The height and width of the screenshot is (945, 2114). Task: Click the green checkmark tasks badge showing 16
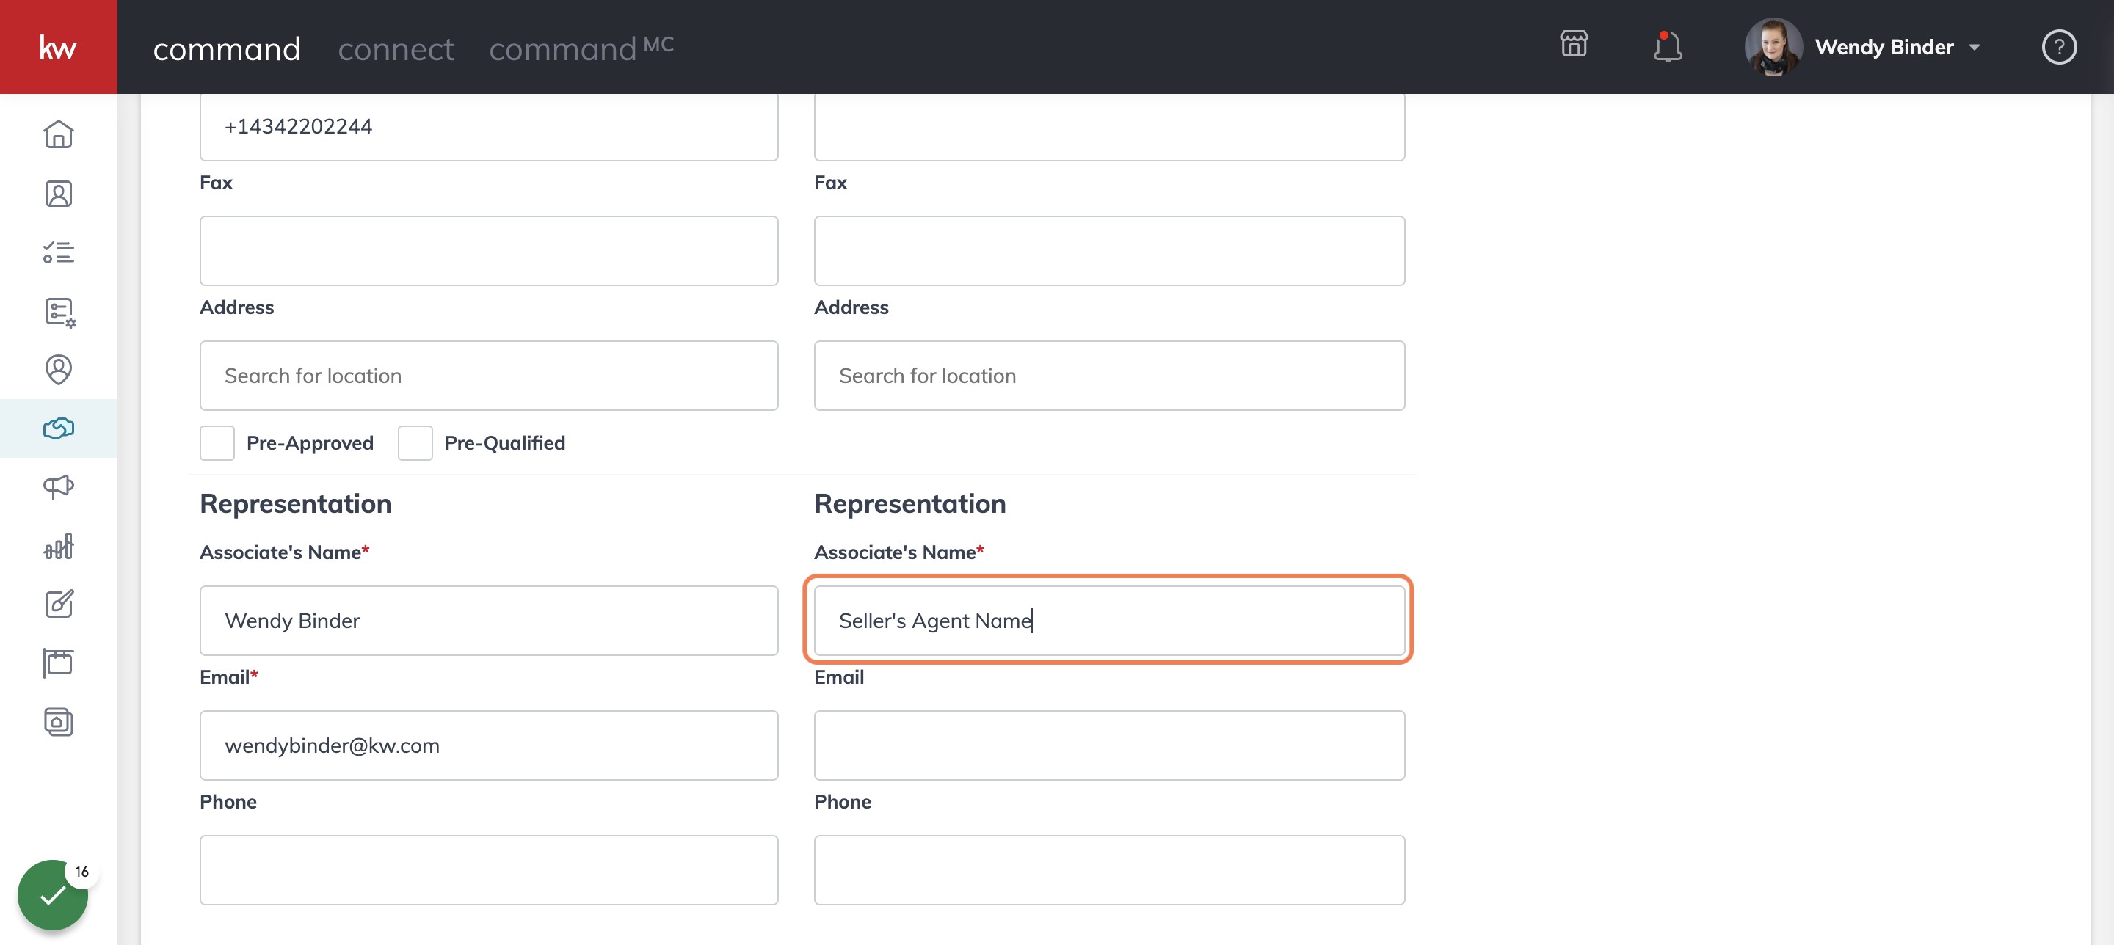coord(54,894)
